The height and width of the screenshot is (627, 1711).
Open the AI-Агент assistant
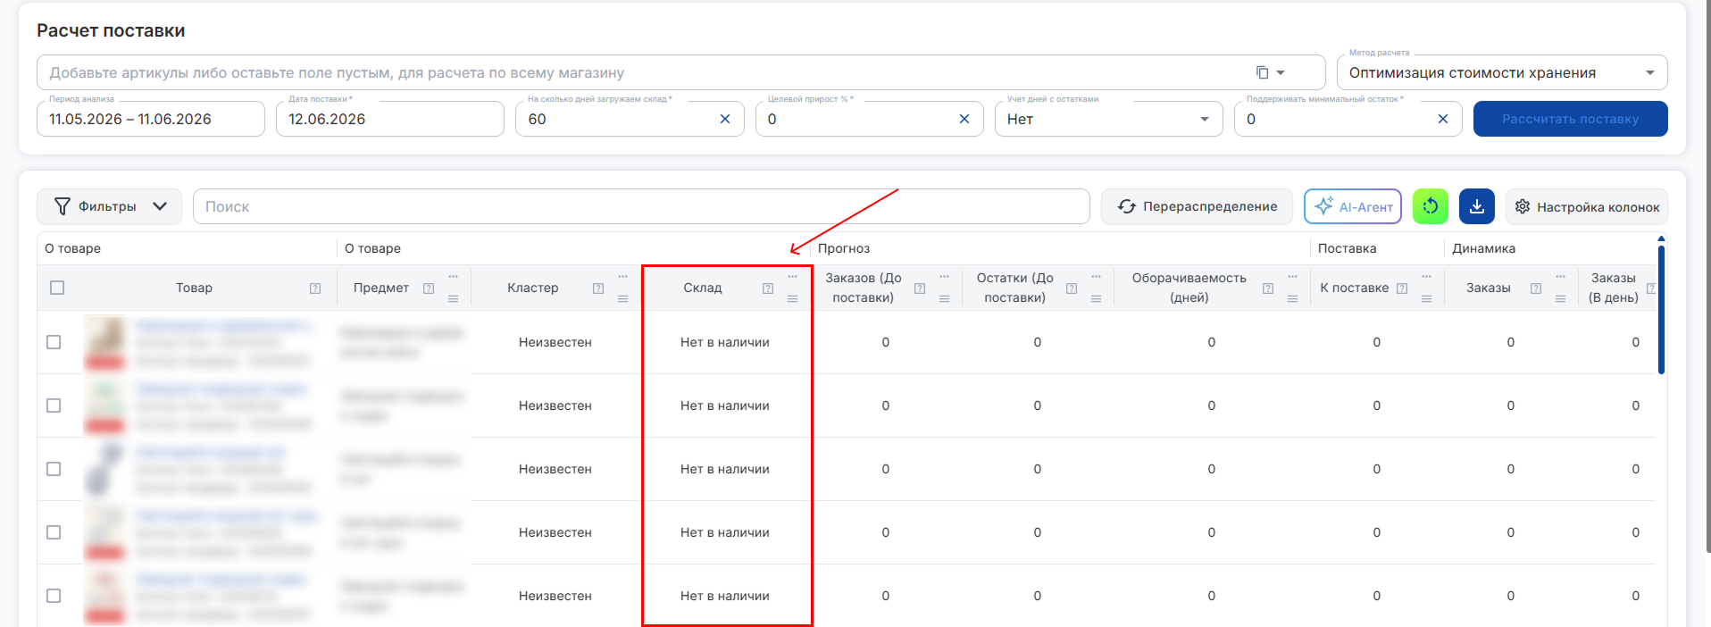click(1353, 206)
